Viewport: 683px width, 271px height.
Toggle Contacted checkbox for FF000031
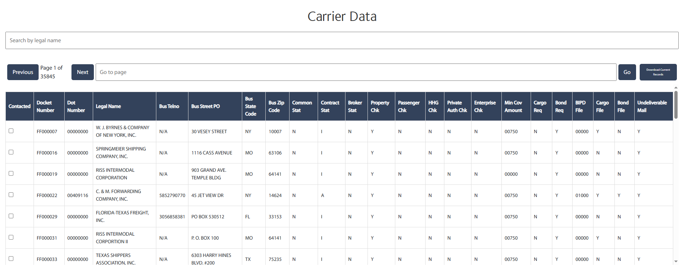click(11, 237)
